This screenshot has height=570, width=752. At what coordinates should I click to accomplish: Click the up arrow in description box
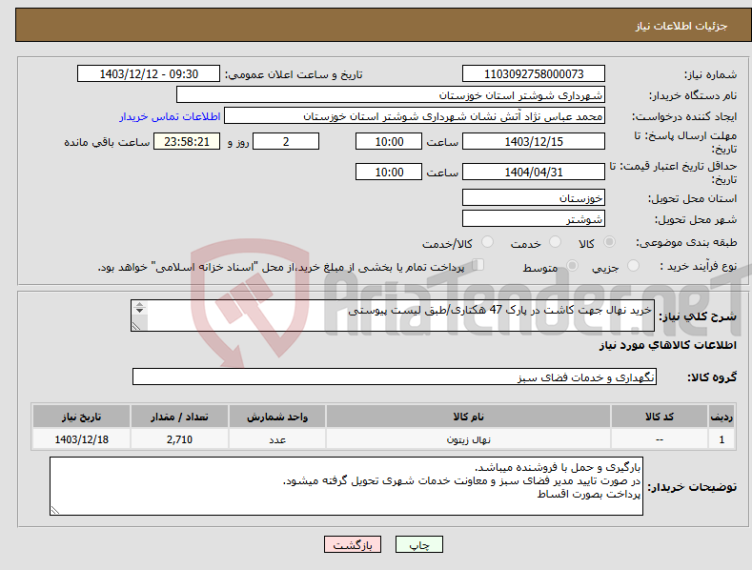pyautogui.click(x=139, y=305)
